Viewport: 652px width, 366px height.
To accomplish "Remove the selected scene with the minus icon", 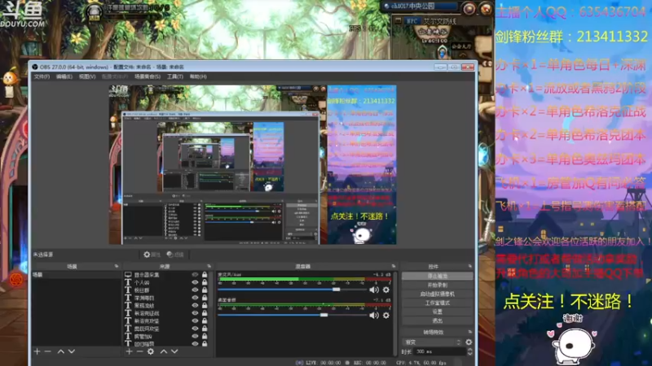I will (x=48, y=351).
